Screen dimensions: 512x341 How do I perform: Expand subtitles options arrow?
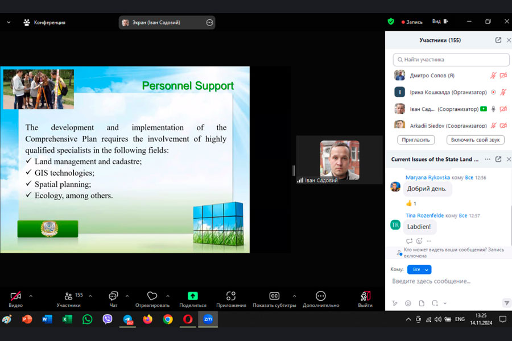click(x=294, y=296)
